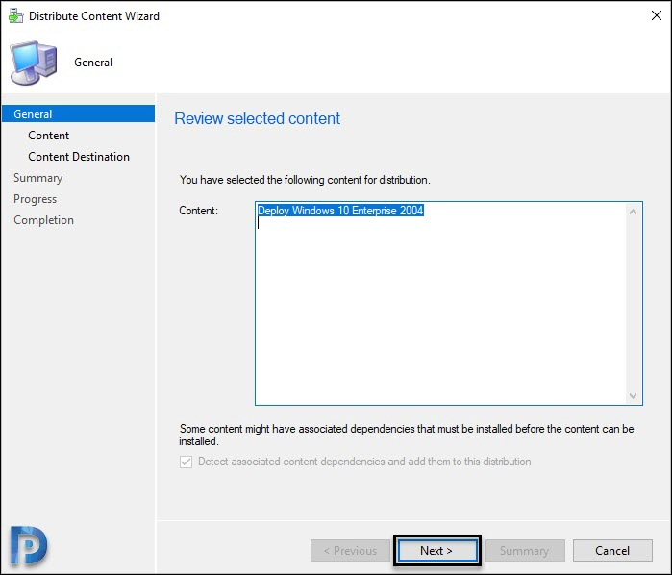Click the 'Some content might have associated dependencies' note
This screenshot has height=575, width=672.
(407, 435)
